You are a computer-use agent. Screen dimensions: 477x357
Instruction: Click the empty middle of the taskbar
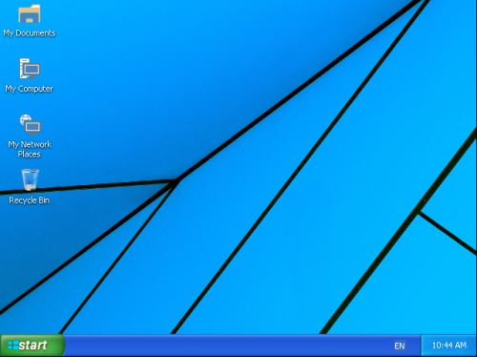coord(229,346)
